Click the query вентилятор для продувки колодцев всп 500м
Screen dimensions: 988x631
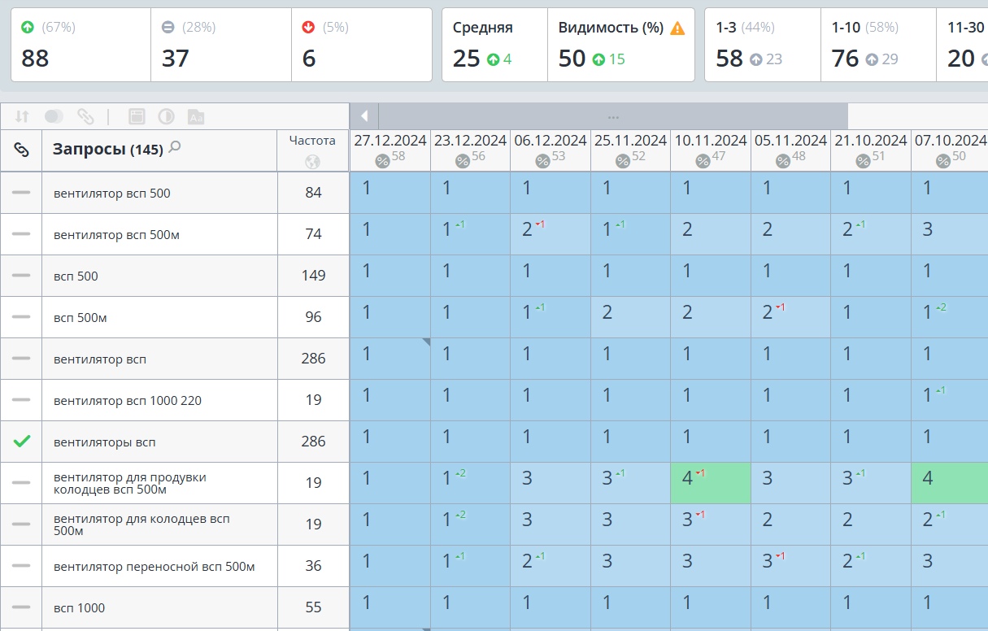pyautogui.click(x=130, y=483)
